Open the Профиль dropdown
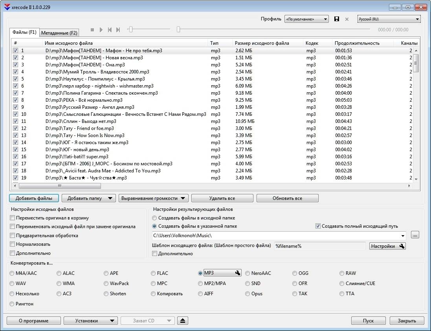Viewport: 431px width, 331px height. (306, 19)
